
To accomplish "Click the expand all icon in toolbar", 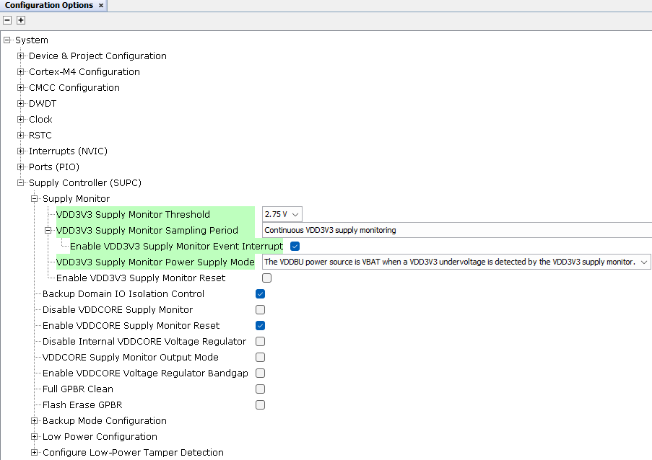I will point(21,20).
